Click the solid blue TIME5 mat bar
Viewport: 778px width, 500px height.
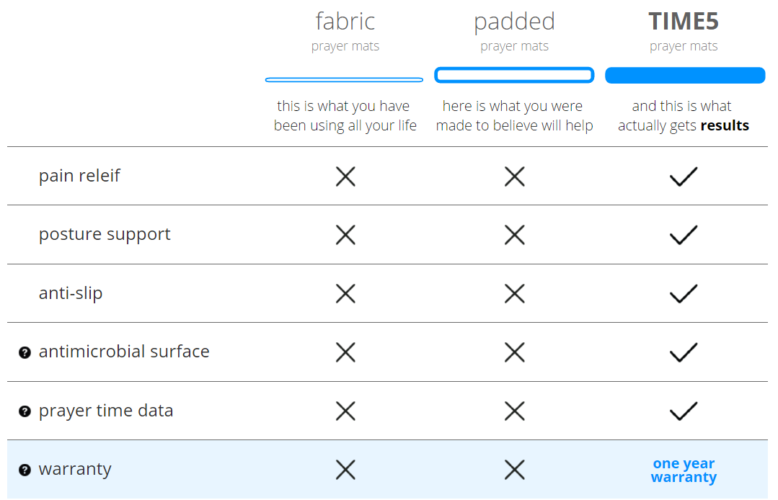point(685,76)
